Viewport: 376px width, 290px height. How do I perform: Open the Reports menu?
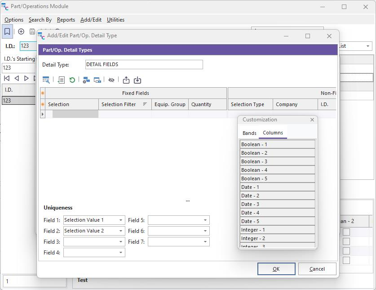[x=66, y=20]
